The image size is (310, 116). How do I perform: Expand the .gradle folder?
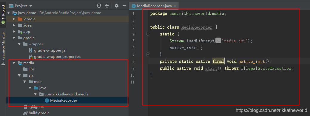14,19
